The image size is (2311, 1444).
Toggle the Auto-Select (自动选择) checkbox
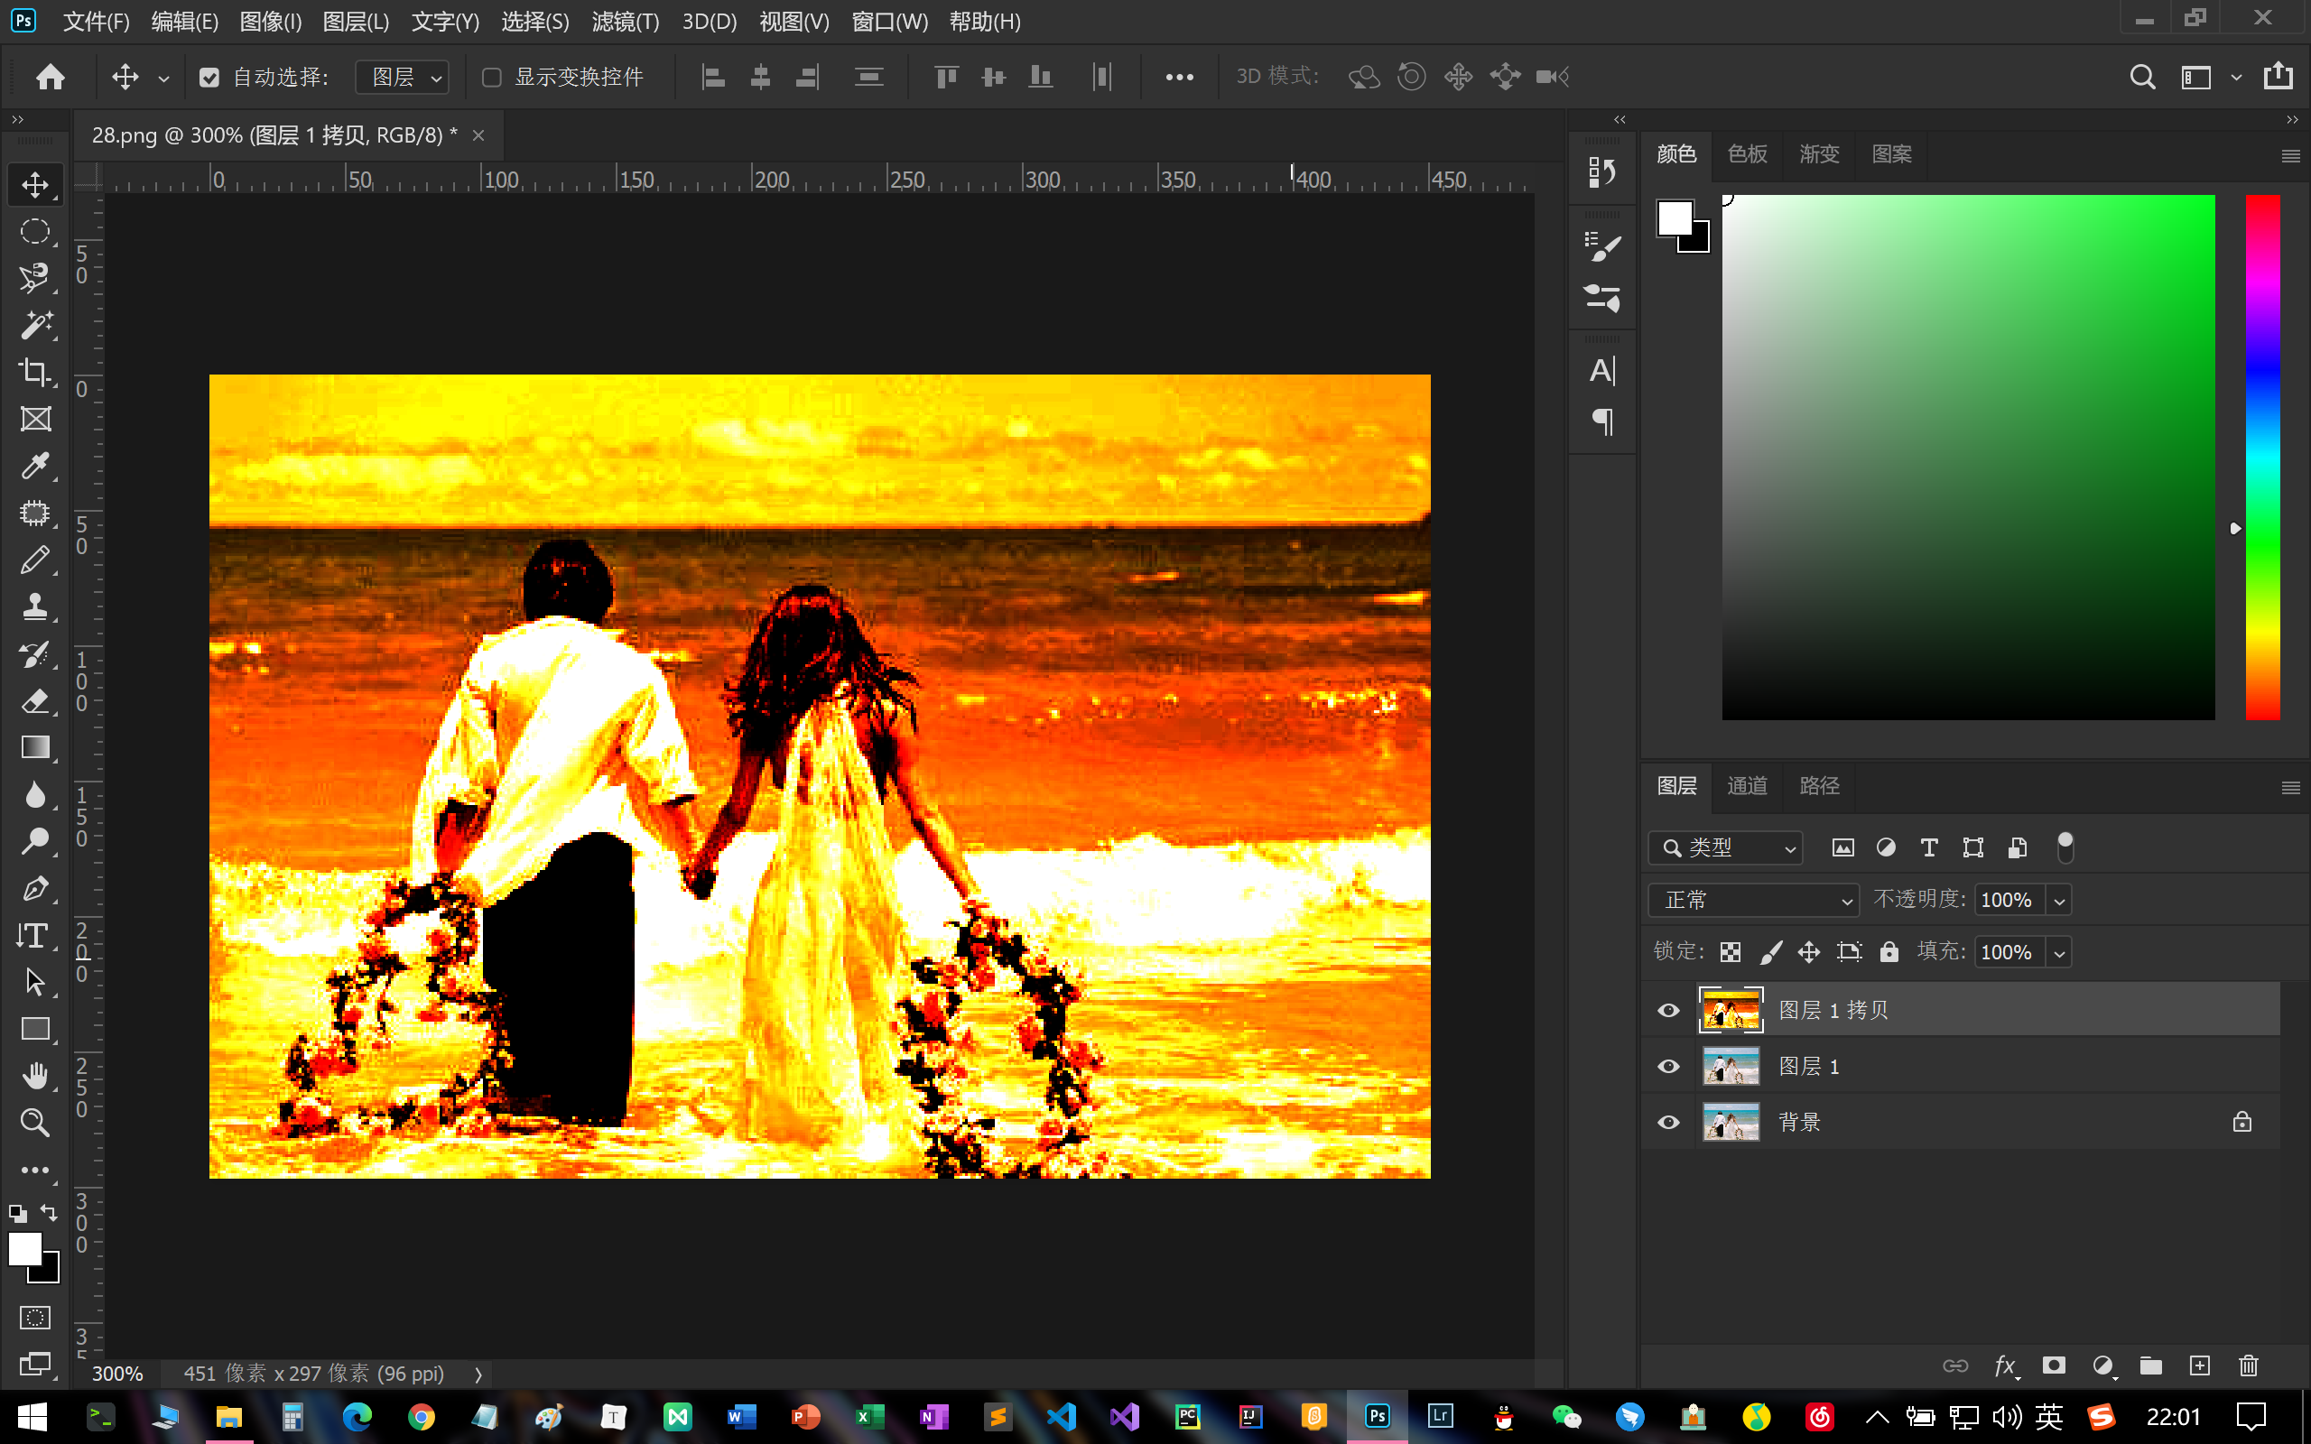click(x=209, y=78)
